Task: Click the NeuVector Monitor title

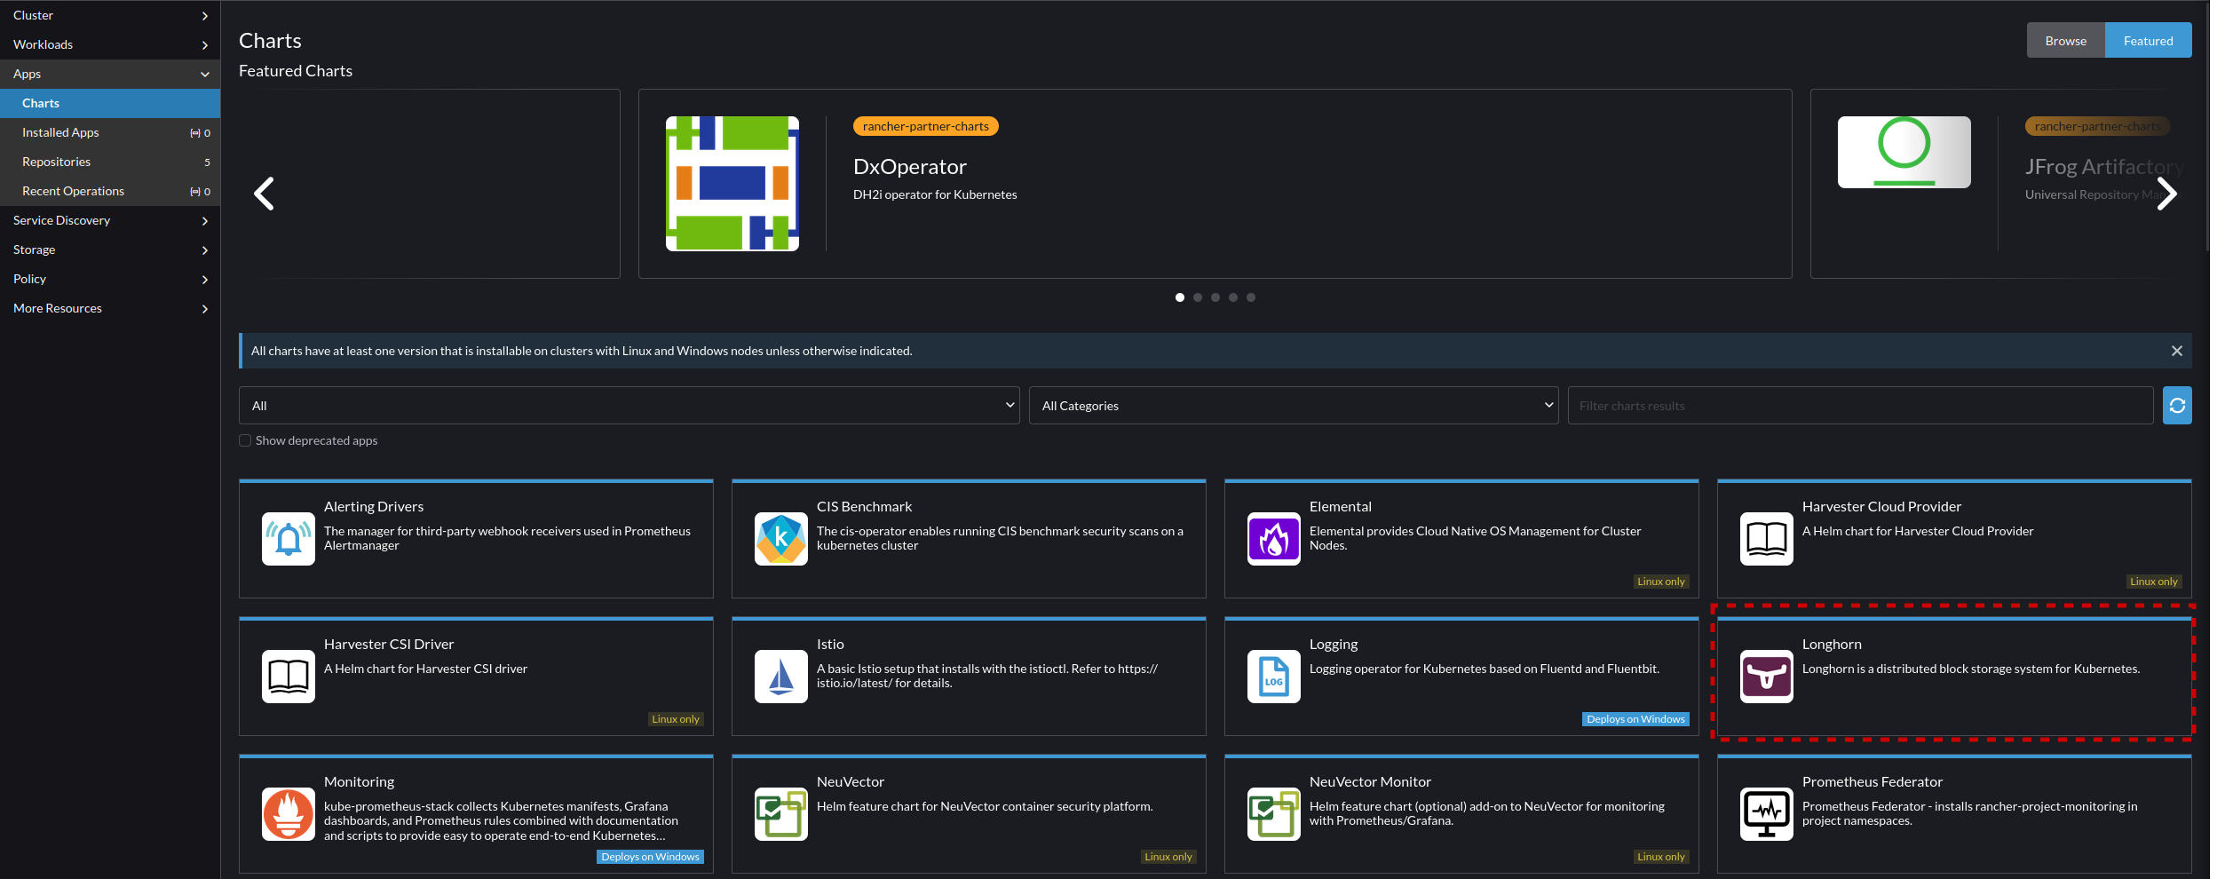Action: [1370, 781]
